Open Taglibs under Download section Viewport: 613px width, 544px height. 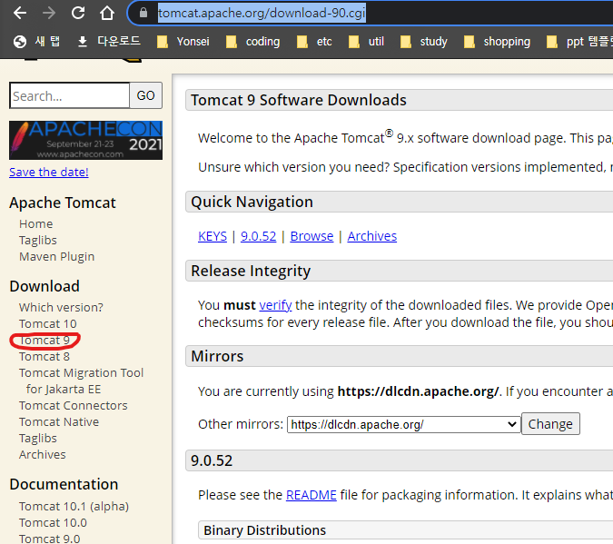point(38,439)
